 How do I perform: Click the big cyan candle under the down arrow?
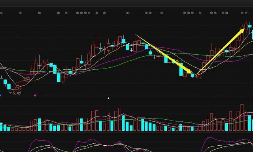click(x=181, y=69)
